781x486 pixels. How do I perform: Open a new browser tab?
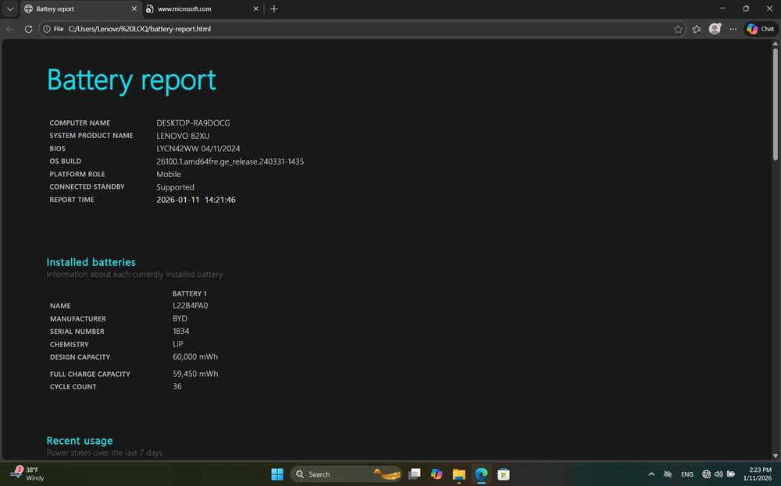pyautogui.click(x=274, y=9)
